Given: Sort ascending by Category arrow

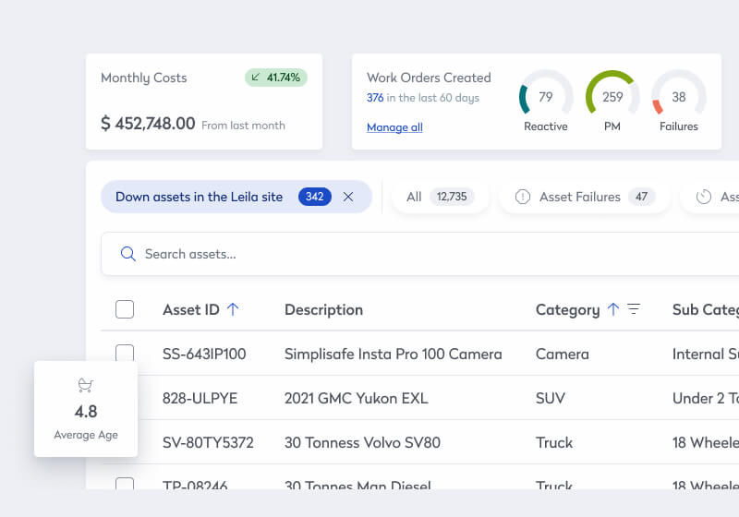Looking at the screenshot, I should pos(613,309).
